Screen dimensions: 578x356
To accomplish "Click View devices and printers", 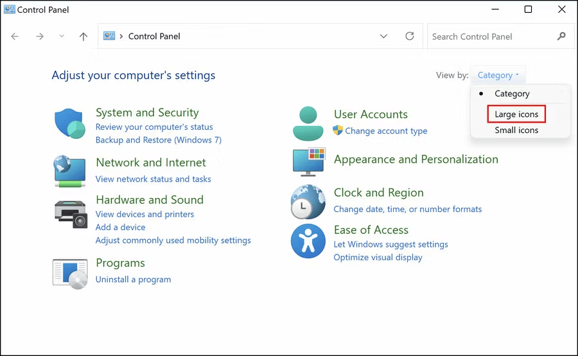I will 144,214.
